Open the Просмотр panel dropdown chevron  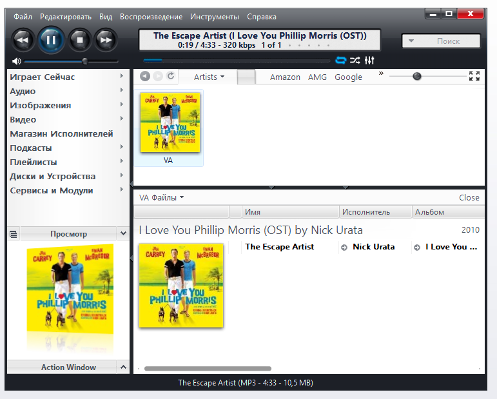[123, 234]
